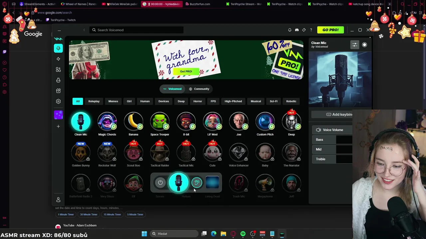426x239 pixels.
Task: Click the Voice Volume speaker icon
Action: (319, 130)
